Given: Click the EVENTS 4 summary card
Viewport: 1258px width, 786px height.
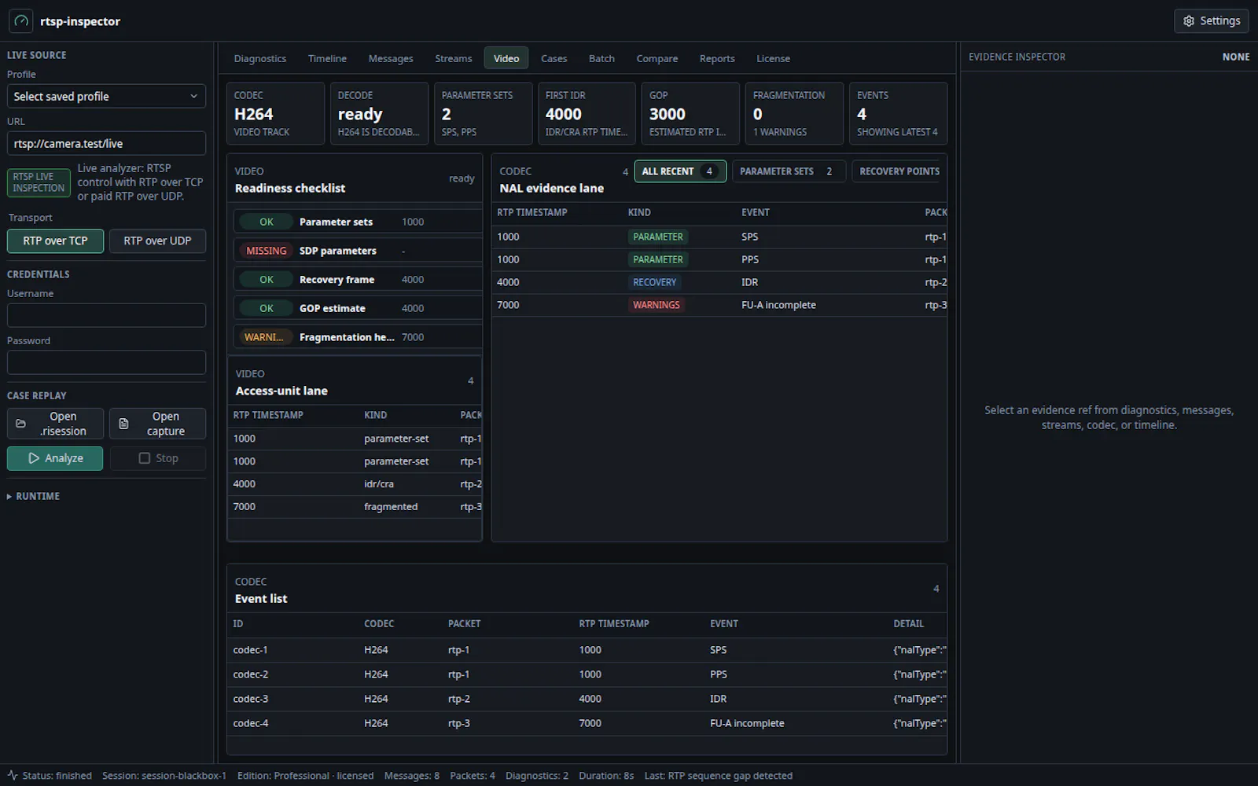Looking at the screenshot, I should [x=898, y=113].
